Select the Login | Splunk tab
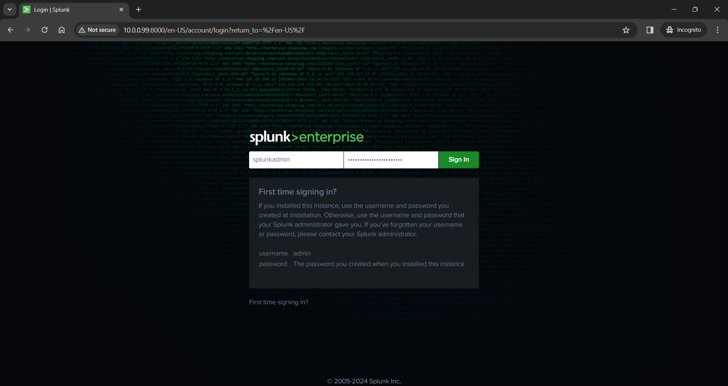 tap(74, 9)
